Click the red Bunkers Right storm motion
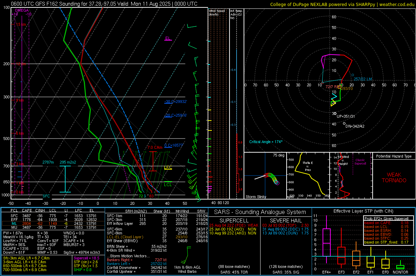The height and width of the screenshot is (276, 416). [x=137, y=260]
